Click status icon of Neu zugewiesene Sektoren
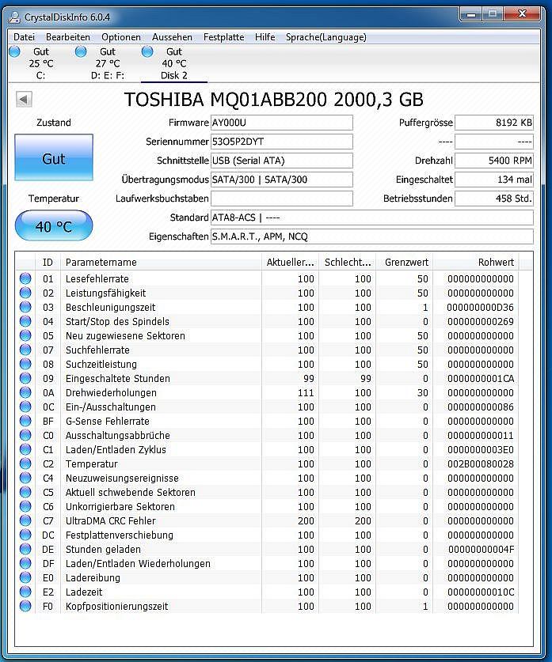Image resolution: width=552 pixels, height=662 pixels. tap(25, 335)
